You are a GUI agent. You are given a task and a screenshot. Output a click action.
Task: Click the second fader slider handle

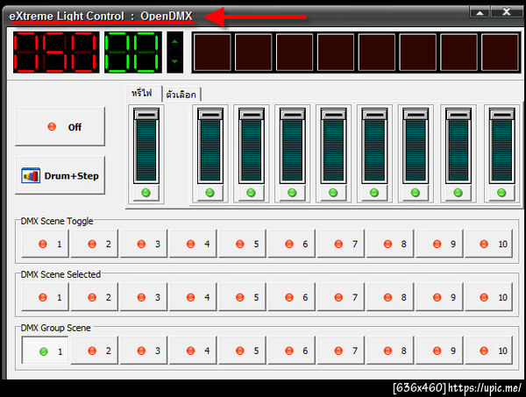(210, 115)
